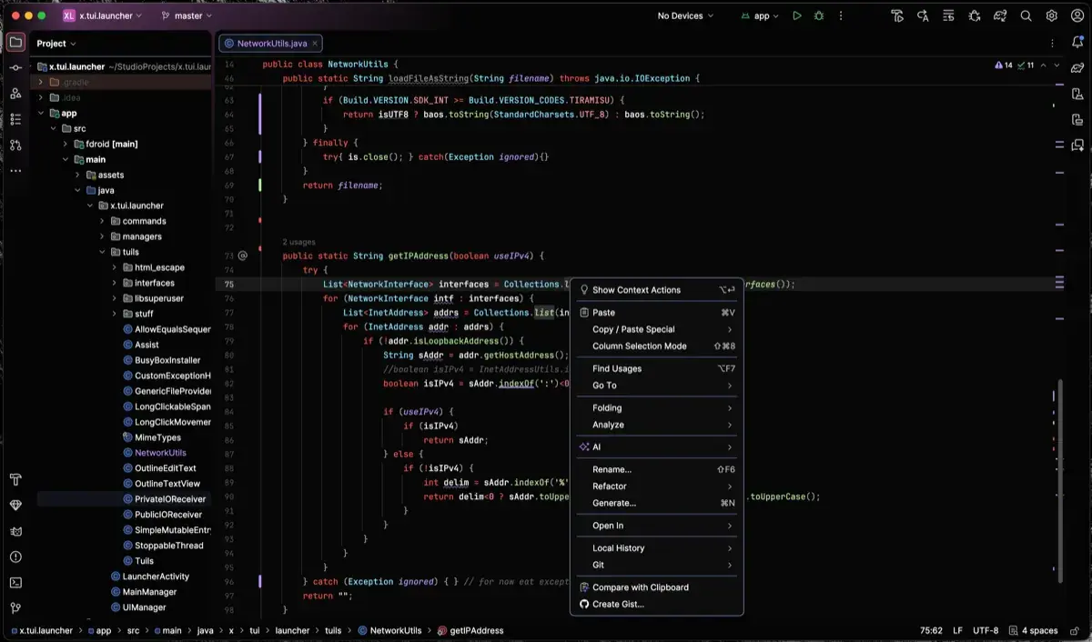Image resolution: width=1092 pixels, height=642 pixels.
Task: Open the App Quality Insights gem icon
Action: pyautogui.click(x=15, y=506)
